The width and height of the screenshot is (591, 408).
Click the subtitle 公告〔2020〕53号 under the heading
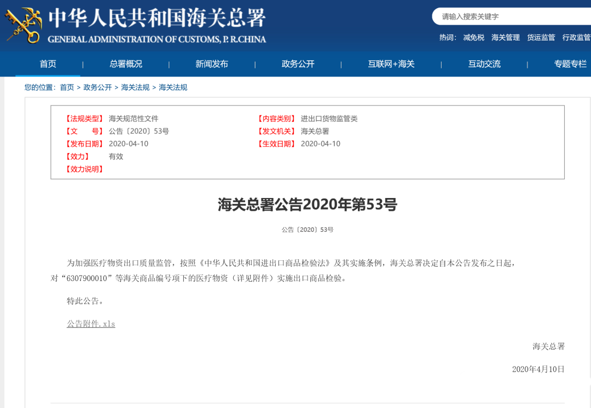[x=308, y=229]
